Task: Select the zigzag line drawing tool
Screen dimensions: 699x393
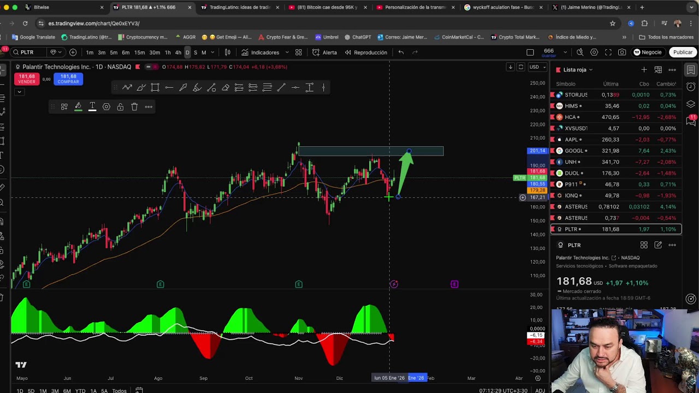Action: 127,87
